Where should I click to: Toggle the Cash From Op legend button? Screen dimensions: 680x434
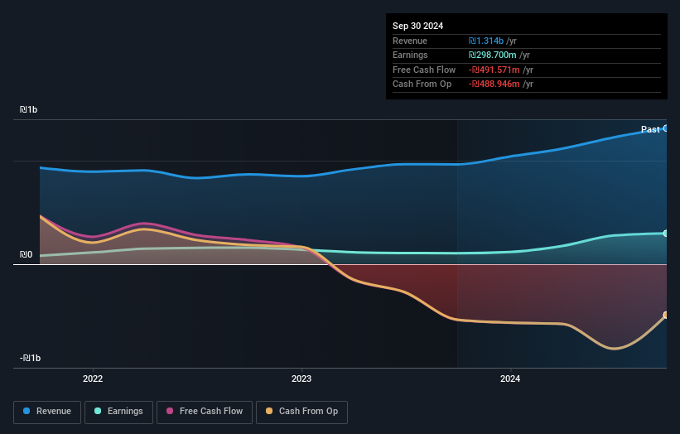[301, 412]
